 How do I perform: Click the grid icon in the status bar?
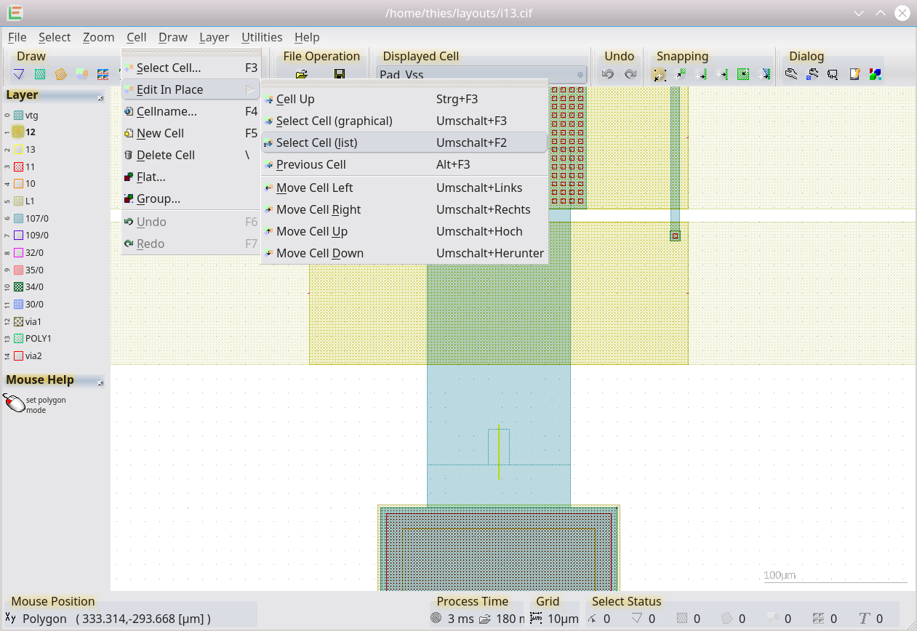point(536,619)
